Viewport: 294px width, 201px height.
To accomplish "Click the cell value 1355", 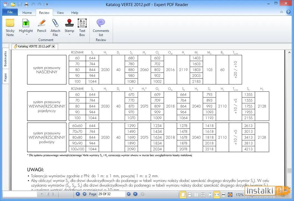I will [248, 95].
